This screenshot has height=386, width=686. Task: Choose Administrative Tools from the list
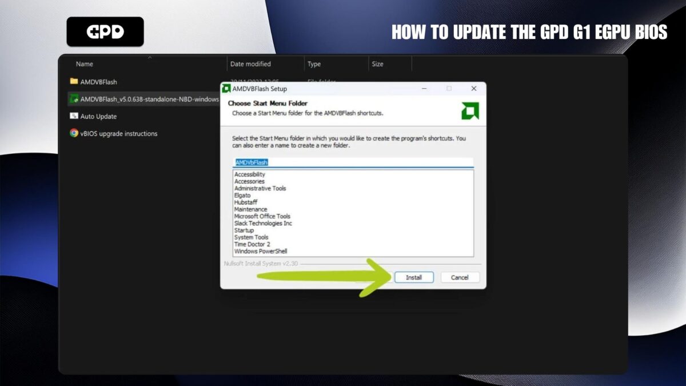pos(260,188)
